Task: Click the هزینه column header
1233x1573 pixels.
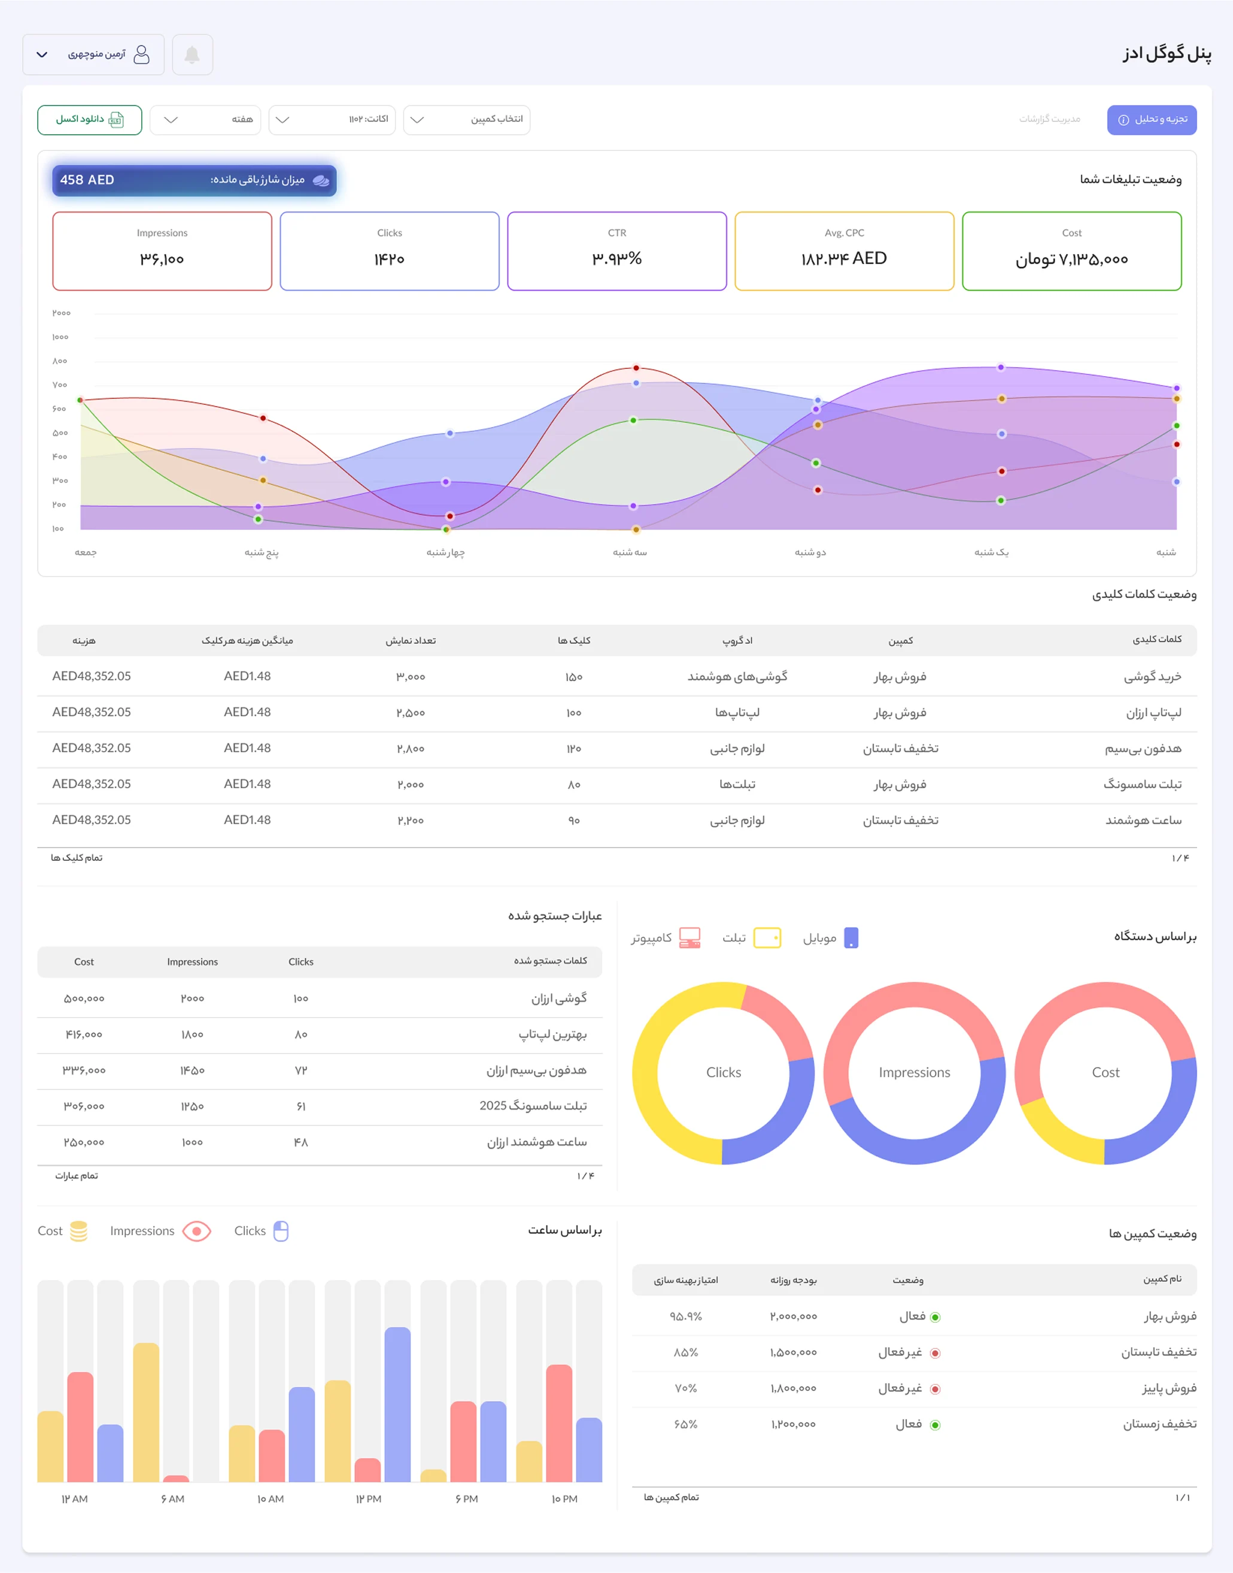Action: click(x=84, y=640)
